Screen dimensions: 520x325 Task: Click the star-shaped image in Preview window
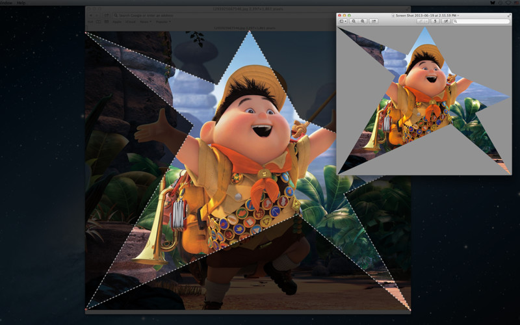424,101
